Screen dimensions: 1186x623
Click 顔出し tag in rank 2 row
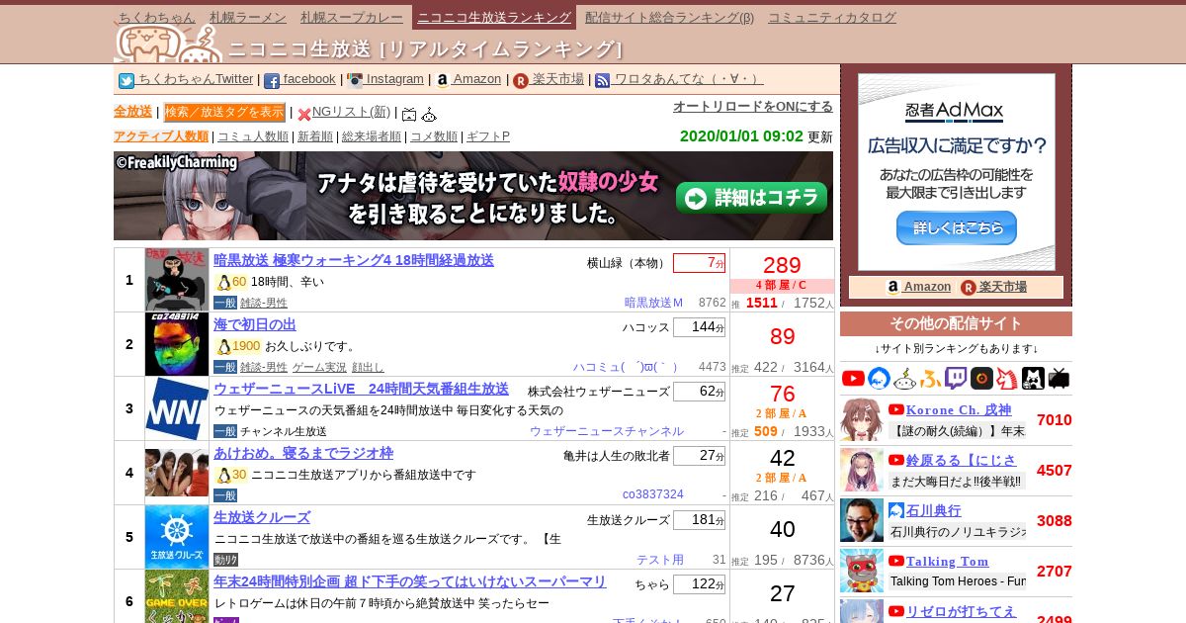tap(368, 367)
